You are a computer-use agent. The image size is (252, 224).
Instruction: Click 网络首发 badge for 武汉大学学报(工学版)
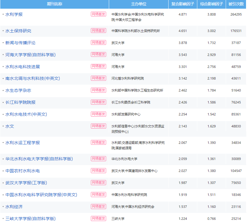pos(99,182)
